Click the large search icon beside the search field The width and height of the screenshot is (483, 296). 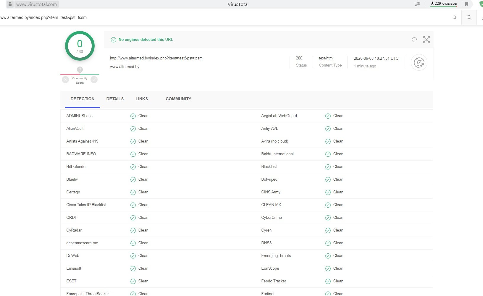(469, 17)
